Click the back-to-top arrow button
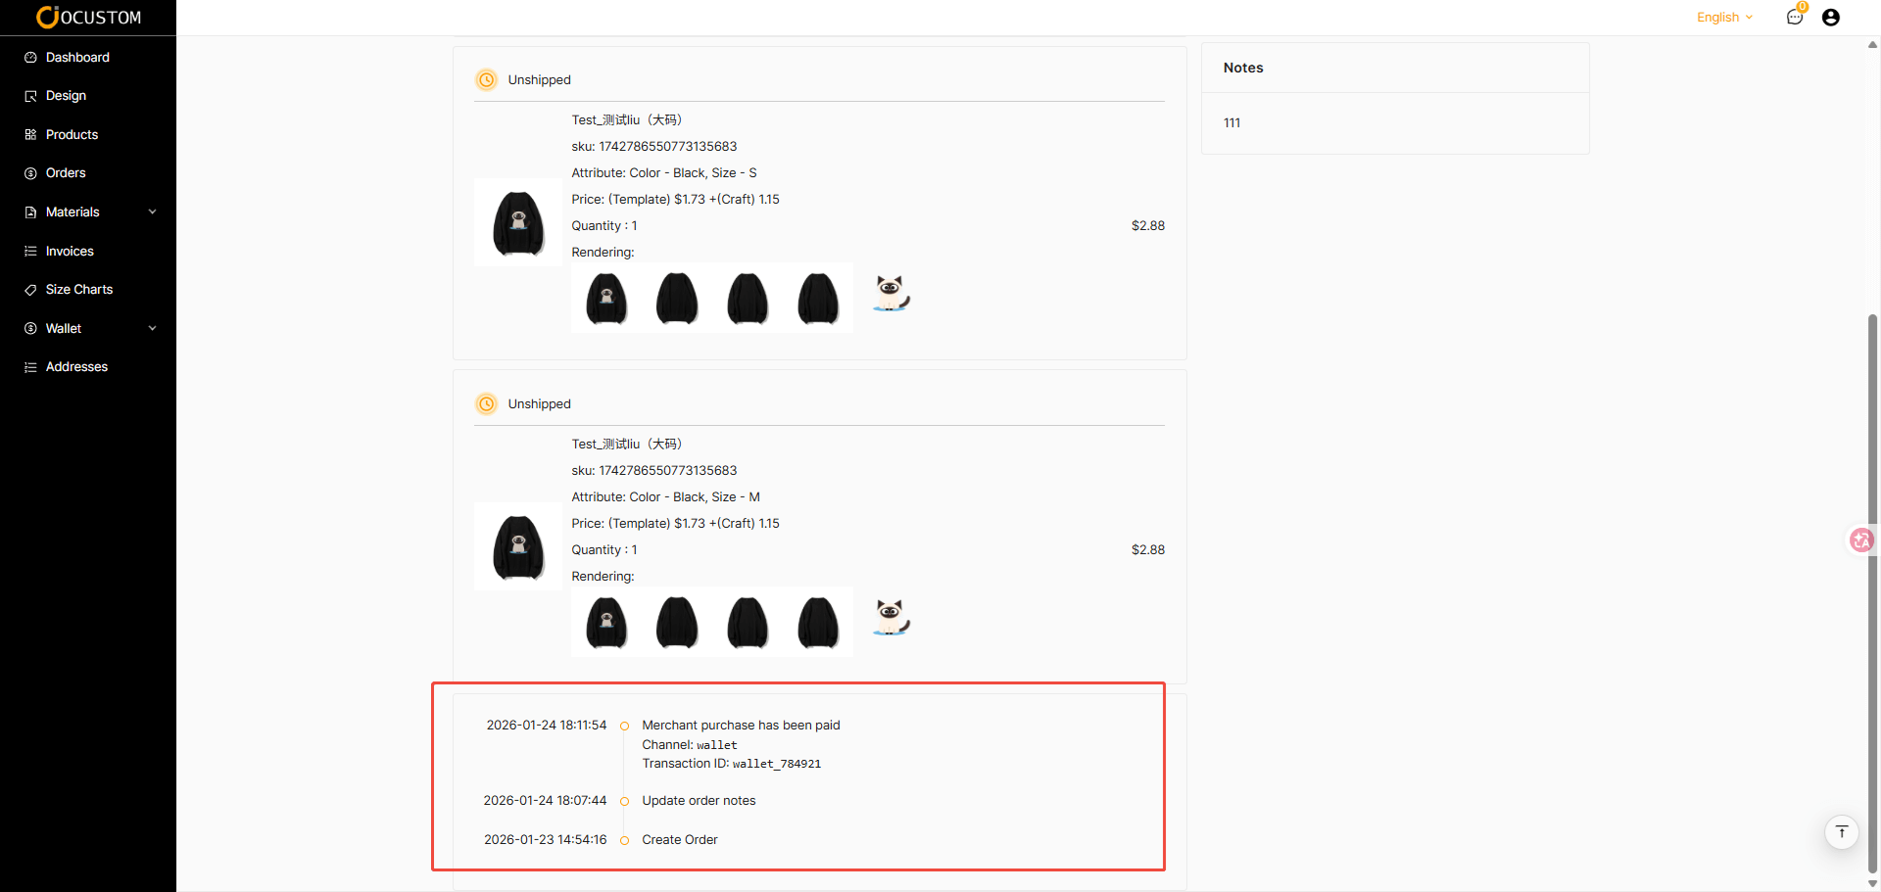This screenshot has width=1881, height=892. pos(1841,832)
